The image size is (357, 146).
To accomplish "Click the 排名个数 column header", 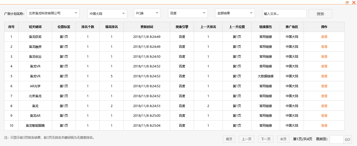I will click(x=88, y=27).
